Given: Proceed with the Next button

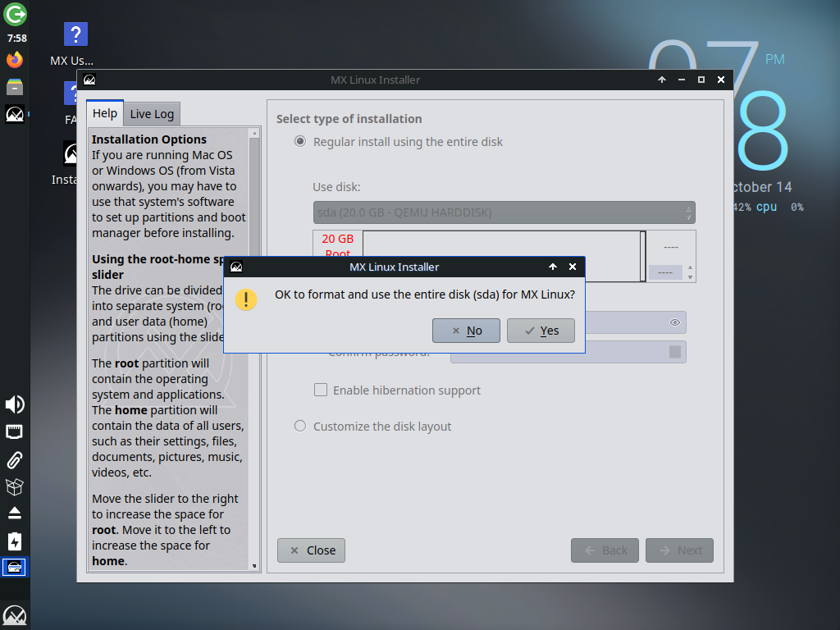Looking at the screenshot, I should point(679,550).
